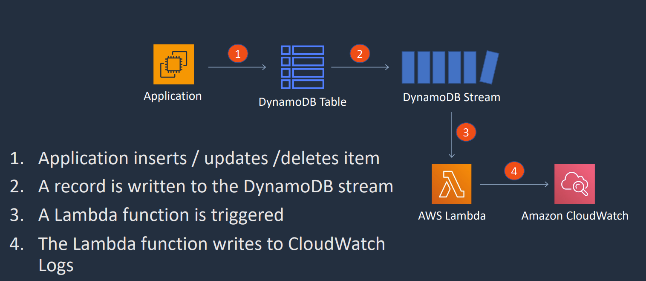Viewport: 646px width, 281px height.
Task: Click arrow from Application to DynamoDB Table
Action: tap(237, 67)
